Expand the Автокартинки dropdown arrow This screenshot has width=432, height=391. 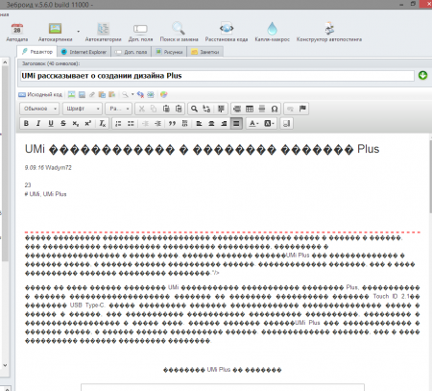[78, 32]
